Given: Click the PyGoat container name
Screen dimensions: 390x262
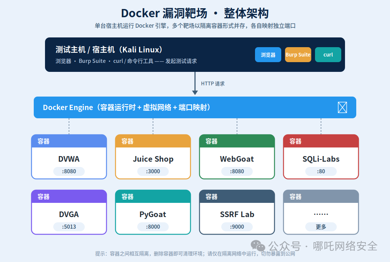Looking at the screenshot, I should 153,214.
